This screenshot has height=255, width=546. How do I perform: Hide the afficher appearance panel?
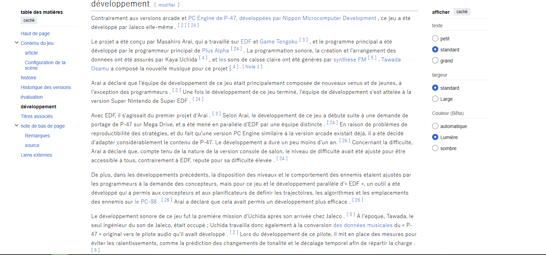461,12
